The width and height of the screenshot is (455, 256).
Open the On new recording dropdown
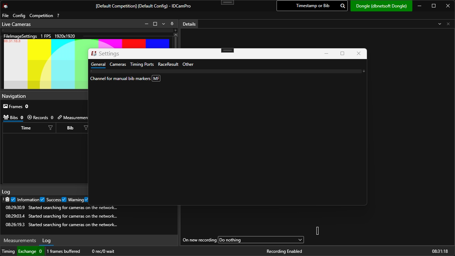point(261,240)
